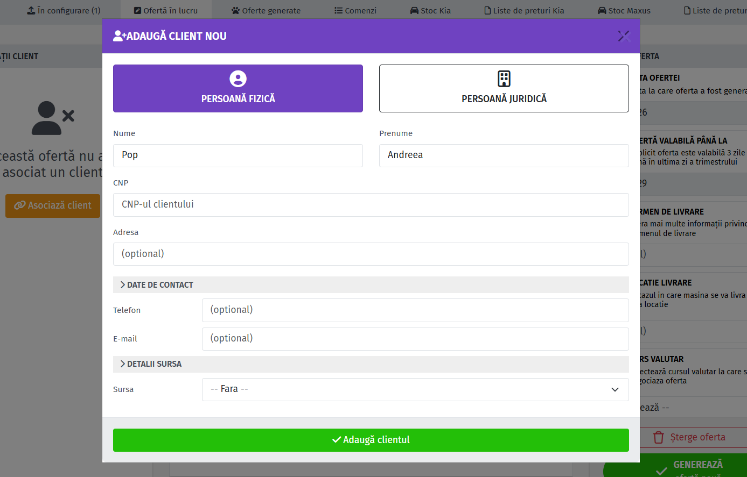Click the car icon of Stoc Kia
The height and width of the screenshot is (477, 747).
click(x=414, y=11)
